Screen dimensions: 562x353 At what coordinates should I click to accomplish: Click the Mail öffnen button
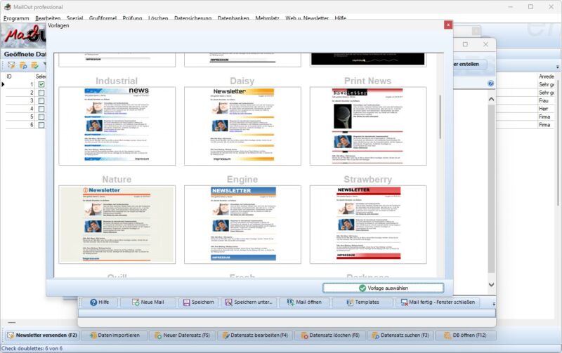pyautogui.click(x=304, y=302)
